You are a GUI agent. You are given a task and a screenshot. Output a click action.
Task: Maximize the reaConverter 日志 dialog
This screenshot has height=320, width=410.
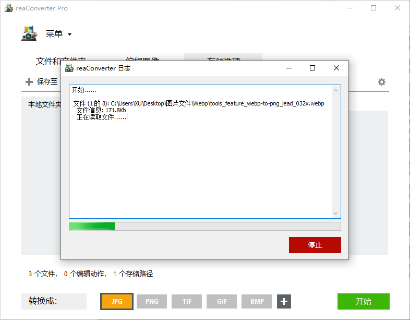coord(312,68)
